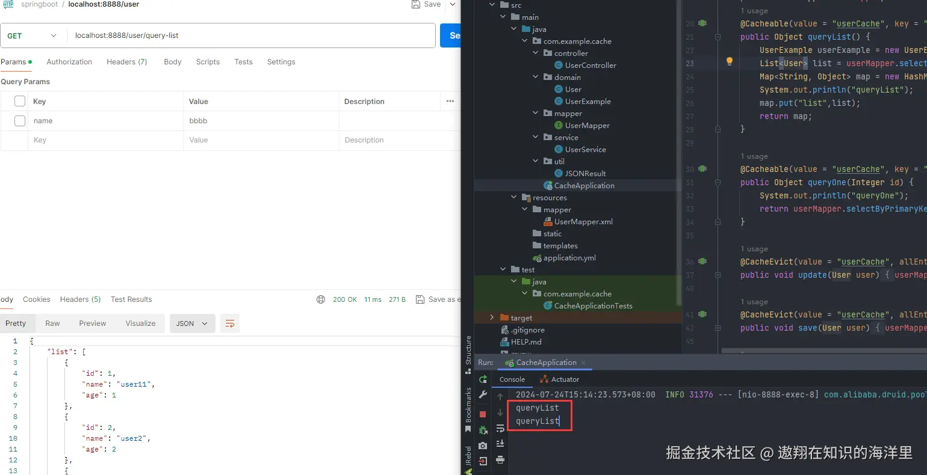Open the dropdown arrow next to Save

pyautogui.click(x=453, y=4)
